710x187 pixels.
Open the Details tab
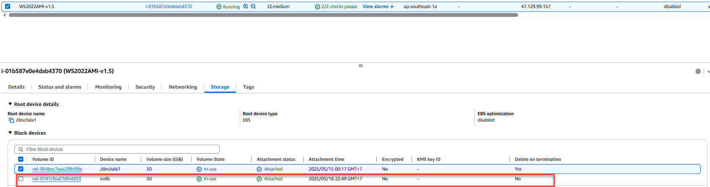pos(16,87)
